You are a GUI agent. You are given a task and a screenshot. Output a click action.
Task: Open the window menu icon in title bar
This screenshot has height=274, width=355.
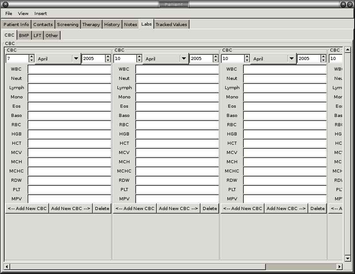tap(5, 4)
